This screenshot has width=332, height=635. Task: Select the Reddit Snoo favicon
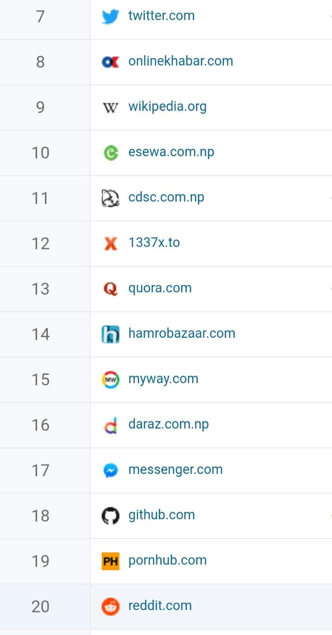[x=111, y=605]
